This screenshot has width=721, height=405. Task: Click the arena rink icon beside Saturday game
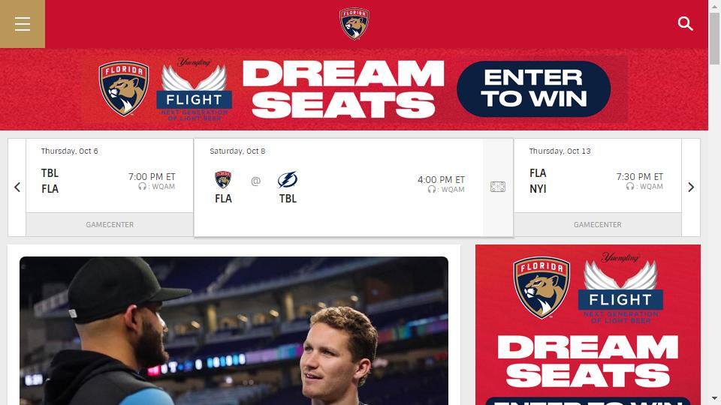(x=497, y=187)
